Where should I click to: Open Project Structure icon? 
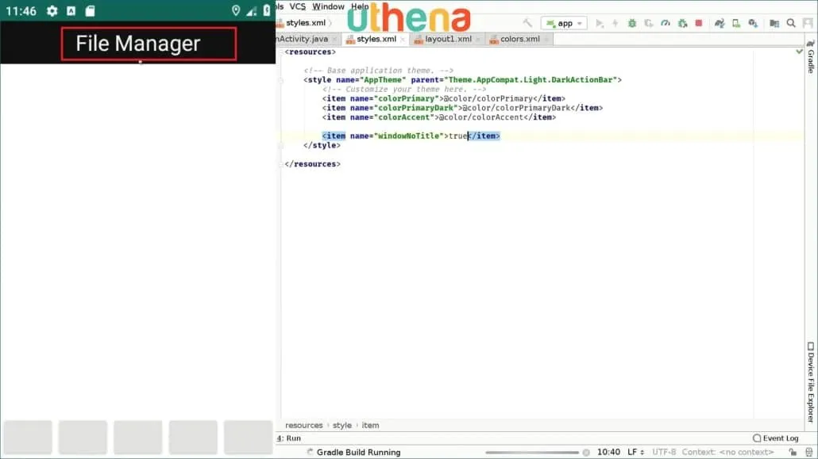click(x=774, y=24)
